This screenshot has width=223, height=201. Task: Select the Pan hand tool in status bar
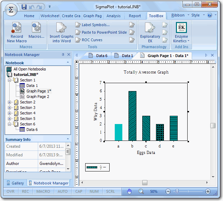[x=129, y=191]
